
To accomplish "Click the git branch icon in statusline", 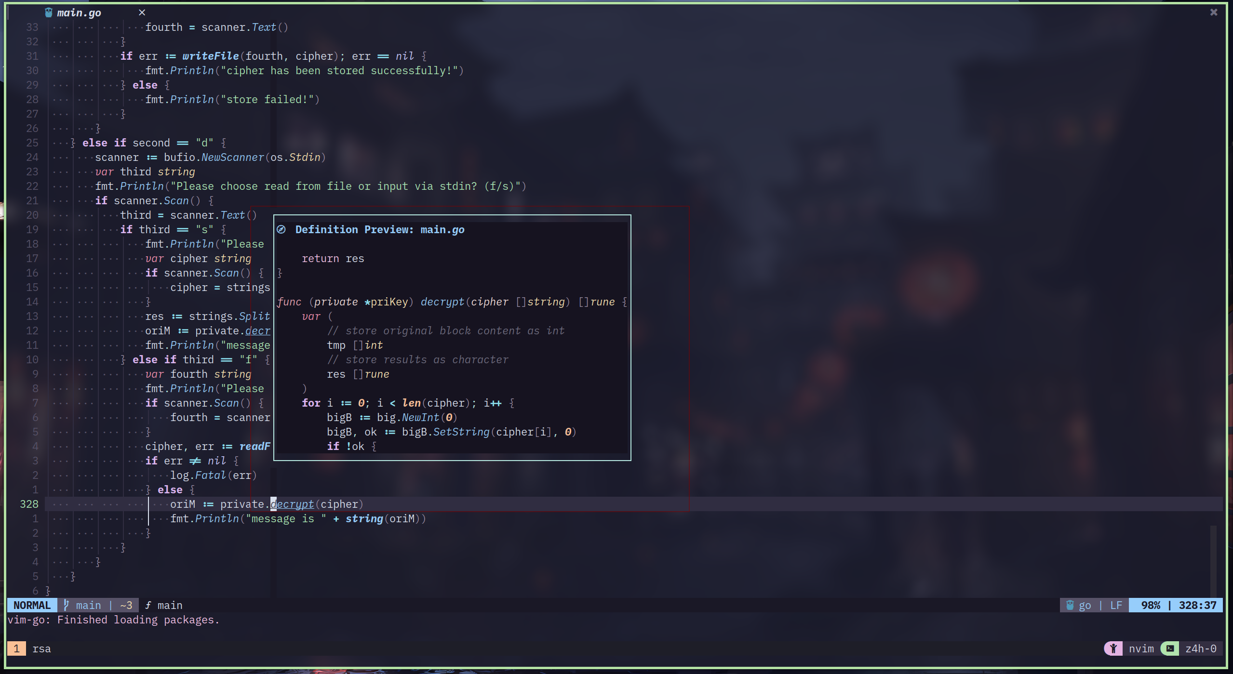I will (67, 605).
